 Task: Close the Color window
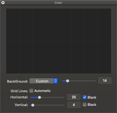(3, 3)
